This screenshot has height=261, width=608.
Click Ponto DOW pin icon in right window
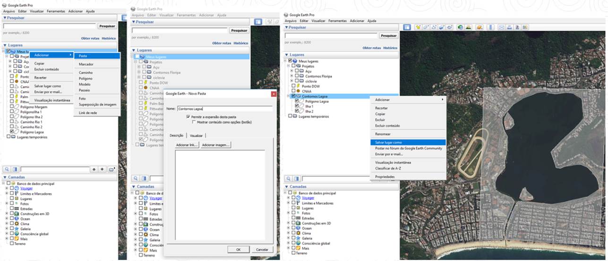[x=299, y=86]
